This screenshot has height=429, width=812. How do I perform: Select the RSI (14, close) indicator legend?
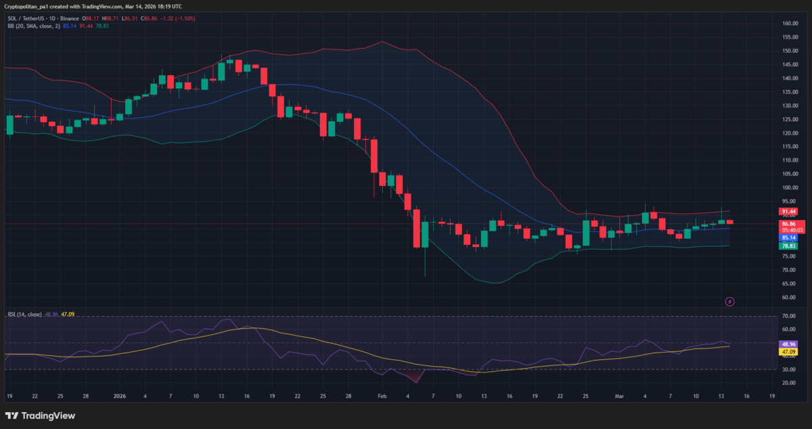point(24,314)
